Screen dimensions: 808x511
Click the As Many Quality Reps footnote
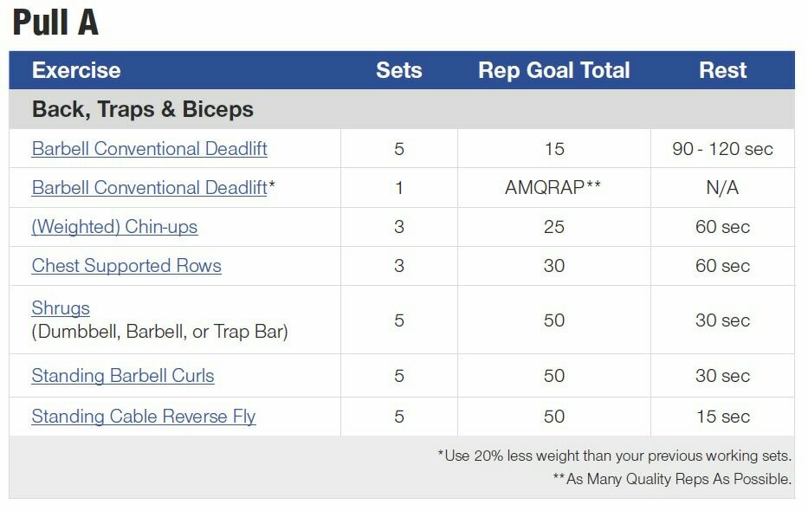click(x=672, y=479)
